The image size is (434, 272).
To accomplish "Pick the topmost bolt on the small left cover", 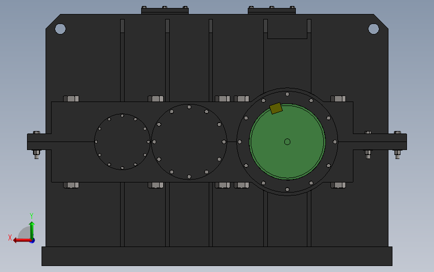I will coord(122,116).
